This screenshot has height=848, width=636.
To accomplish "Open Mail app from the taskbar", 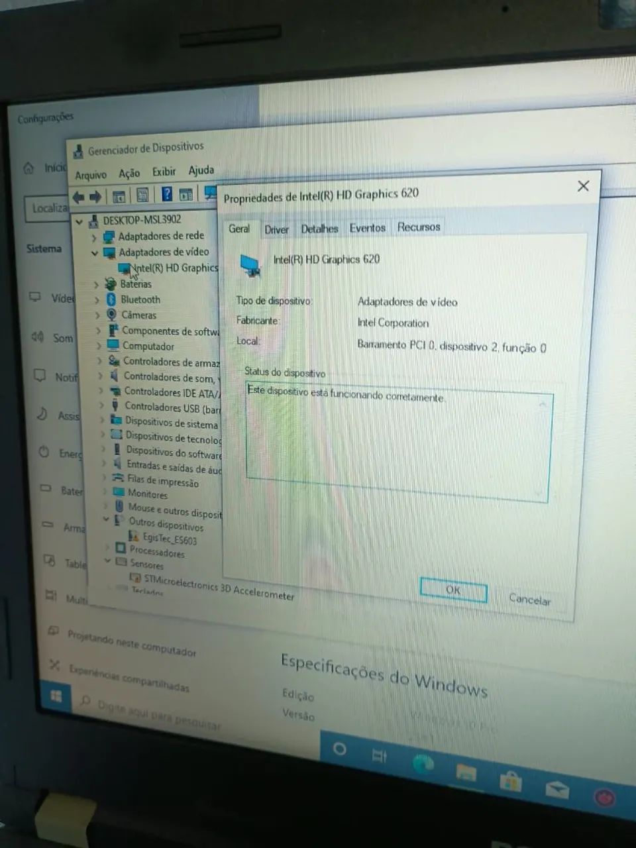I will point(557,790).
